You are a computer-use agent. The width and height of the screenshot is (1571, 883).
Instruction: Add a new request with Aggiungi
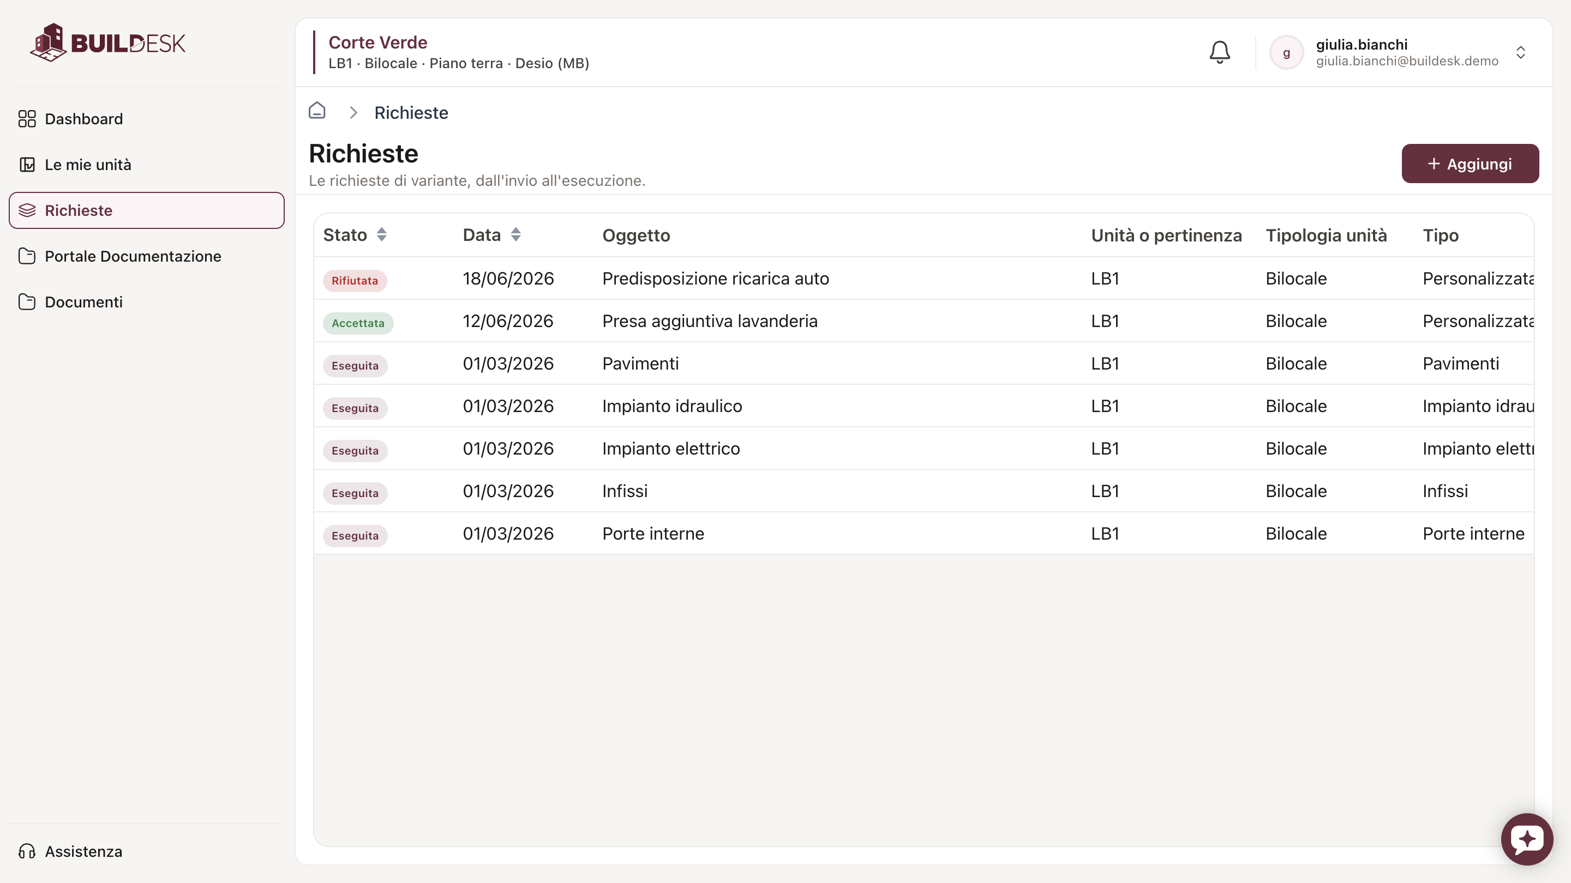click(1470, 164)
